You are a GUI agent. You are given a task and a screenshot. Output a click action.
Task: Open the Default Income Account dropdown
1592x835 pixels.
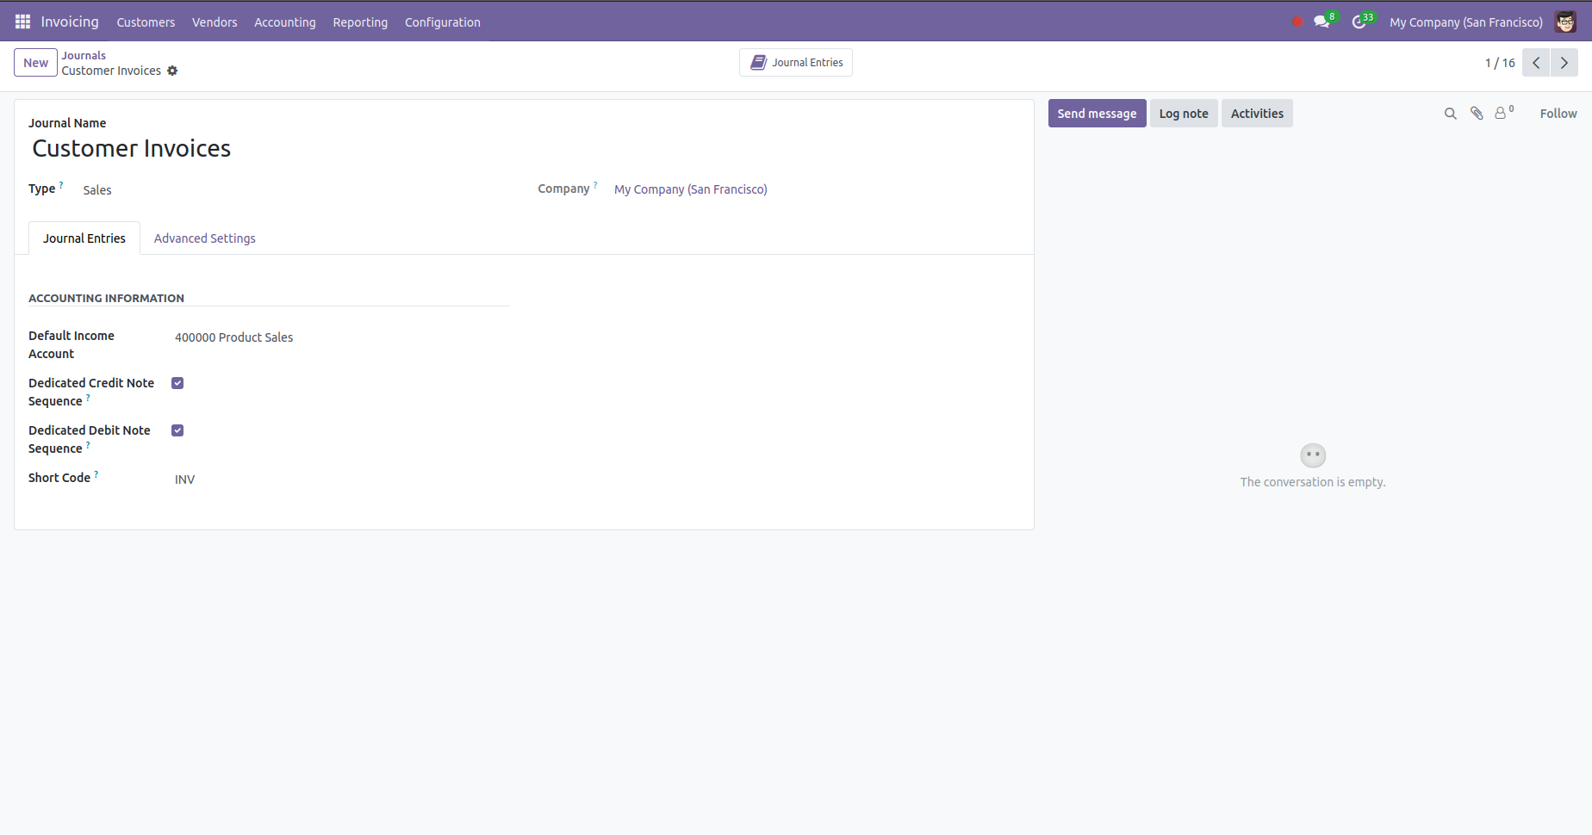(x=336, y=337)
